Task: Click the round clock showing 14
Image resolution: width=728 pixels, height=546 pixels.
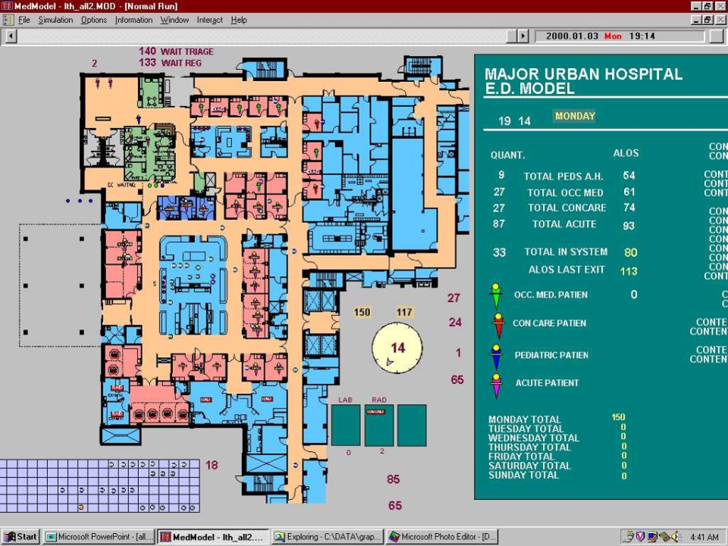Action: click(397, 348)
